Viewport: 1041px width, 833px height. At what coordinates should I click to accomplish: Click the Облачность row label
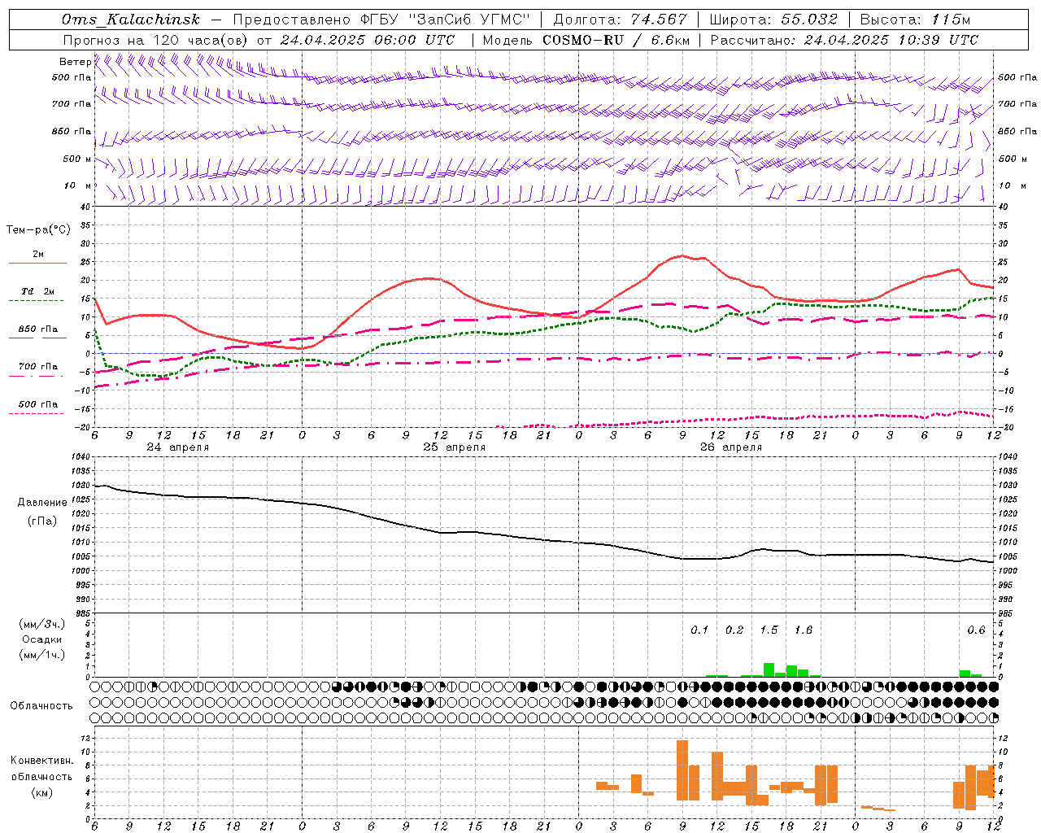coord(41,706)
